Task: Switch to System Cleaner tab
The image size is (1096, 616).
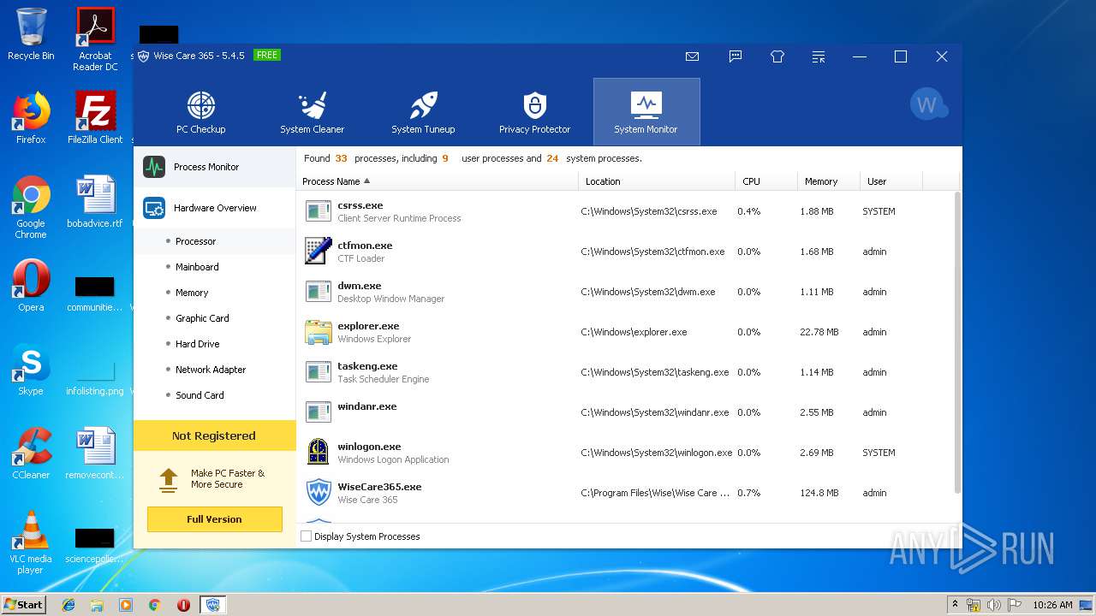Action: click(312, 112)
